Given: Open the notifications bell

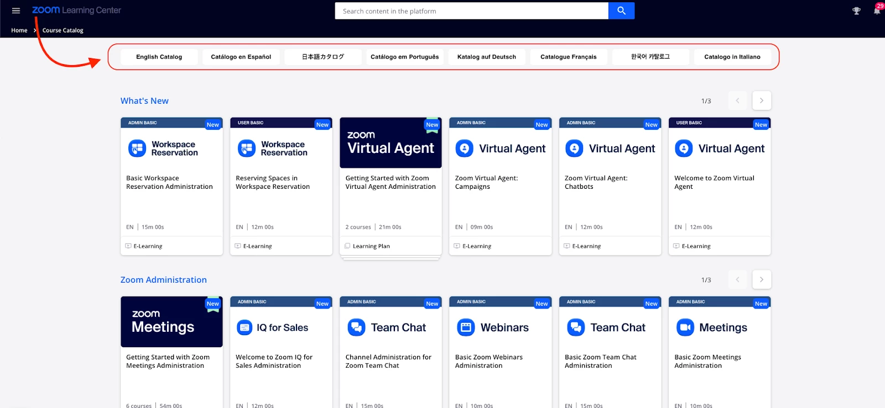Looking at the screenshot, I should (877, 10).
